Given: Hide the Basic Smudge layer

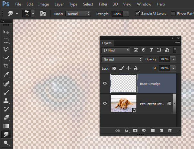Looking at the screenshot, I should coord(105,83).
